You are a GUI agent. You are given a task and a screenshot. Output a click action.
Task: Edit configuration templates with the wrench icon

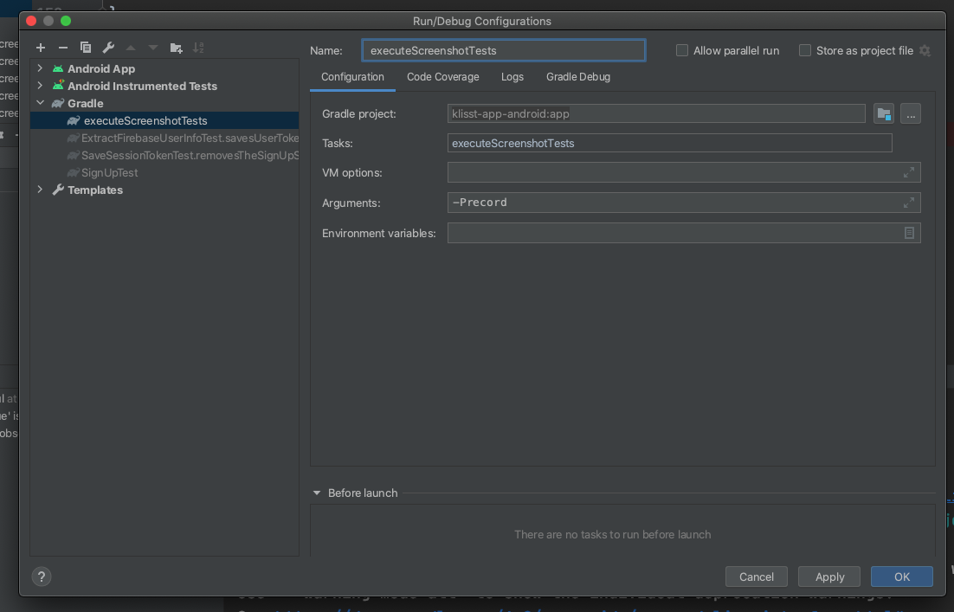(108, 48)
